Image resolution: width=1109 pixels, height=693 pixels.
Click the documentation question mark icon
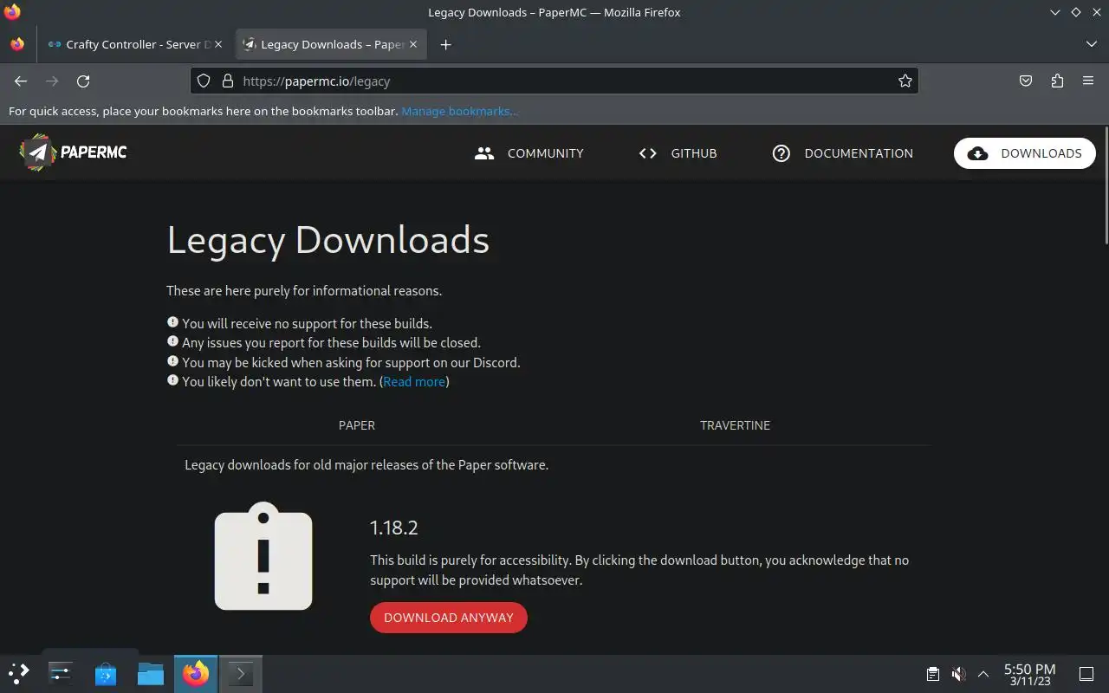pyautogui.click(x=781, y=153)
